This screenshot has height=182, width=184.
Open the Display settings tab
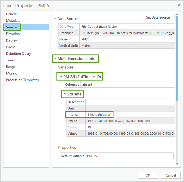coord(11,40)
